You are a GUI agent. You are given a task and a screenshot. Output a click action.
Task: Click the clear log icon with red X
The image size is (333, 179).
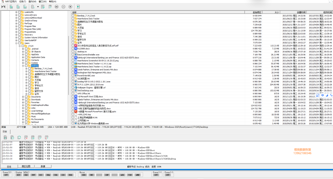[26, 137]
